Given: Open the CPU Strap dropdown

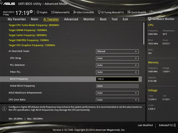Looking at the screenshot, I should click(x=117, y=58).
